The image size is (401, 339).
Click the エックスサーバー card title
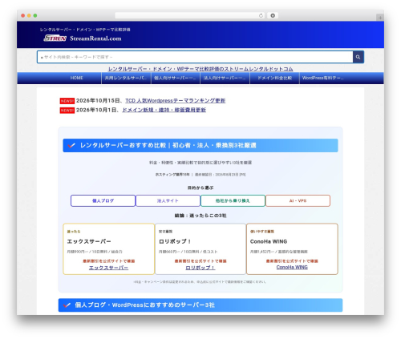pyautogui.click(x=89, y=241)
